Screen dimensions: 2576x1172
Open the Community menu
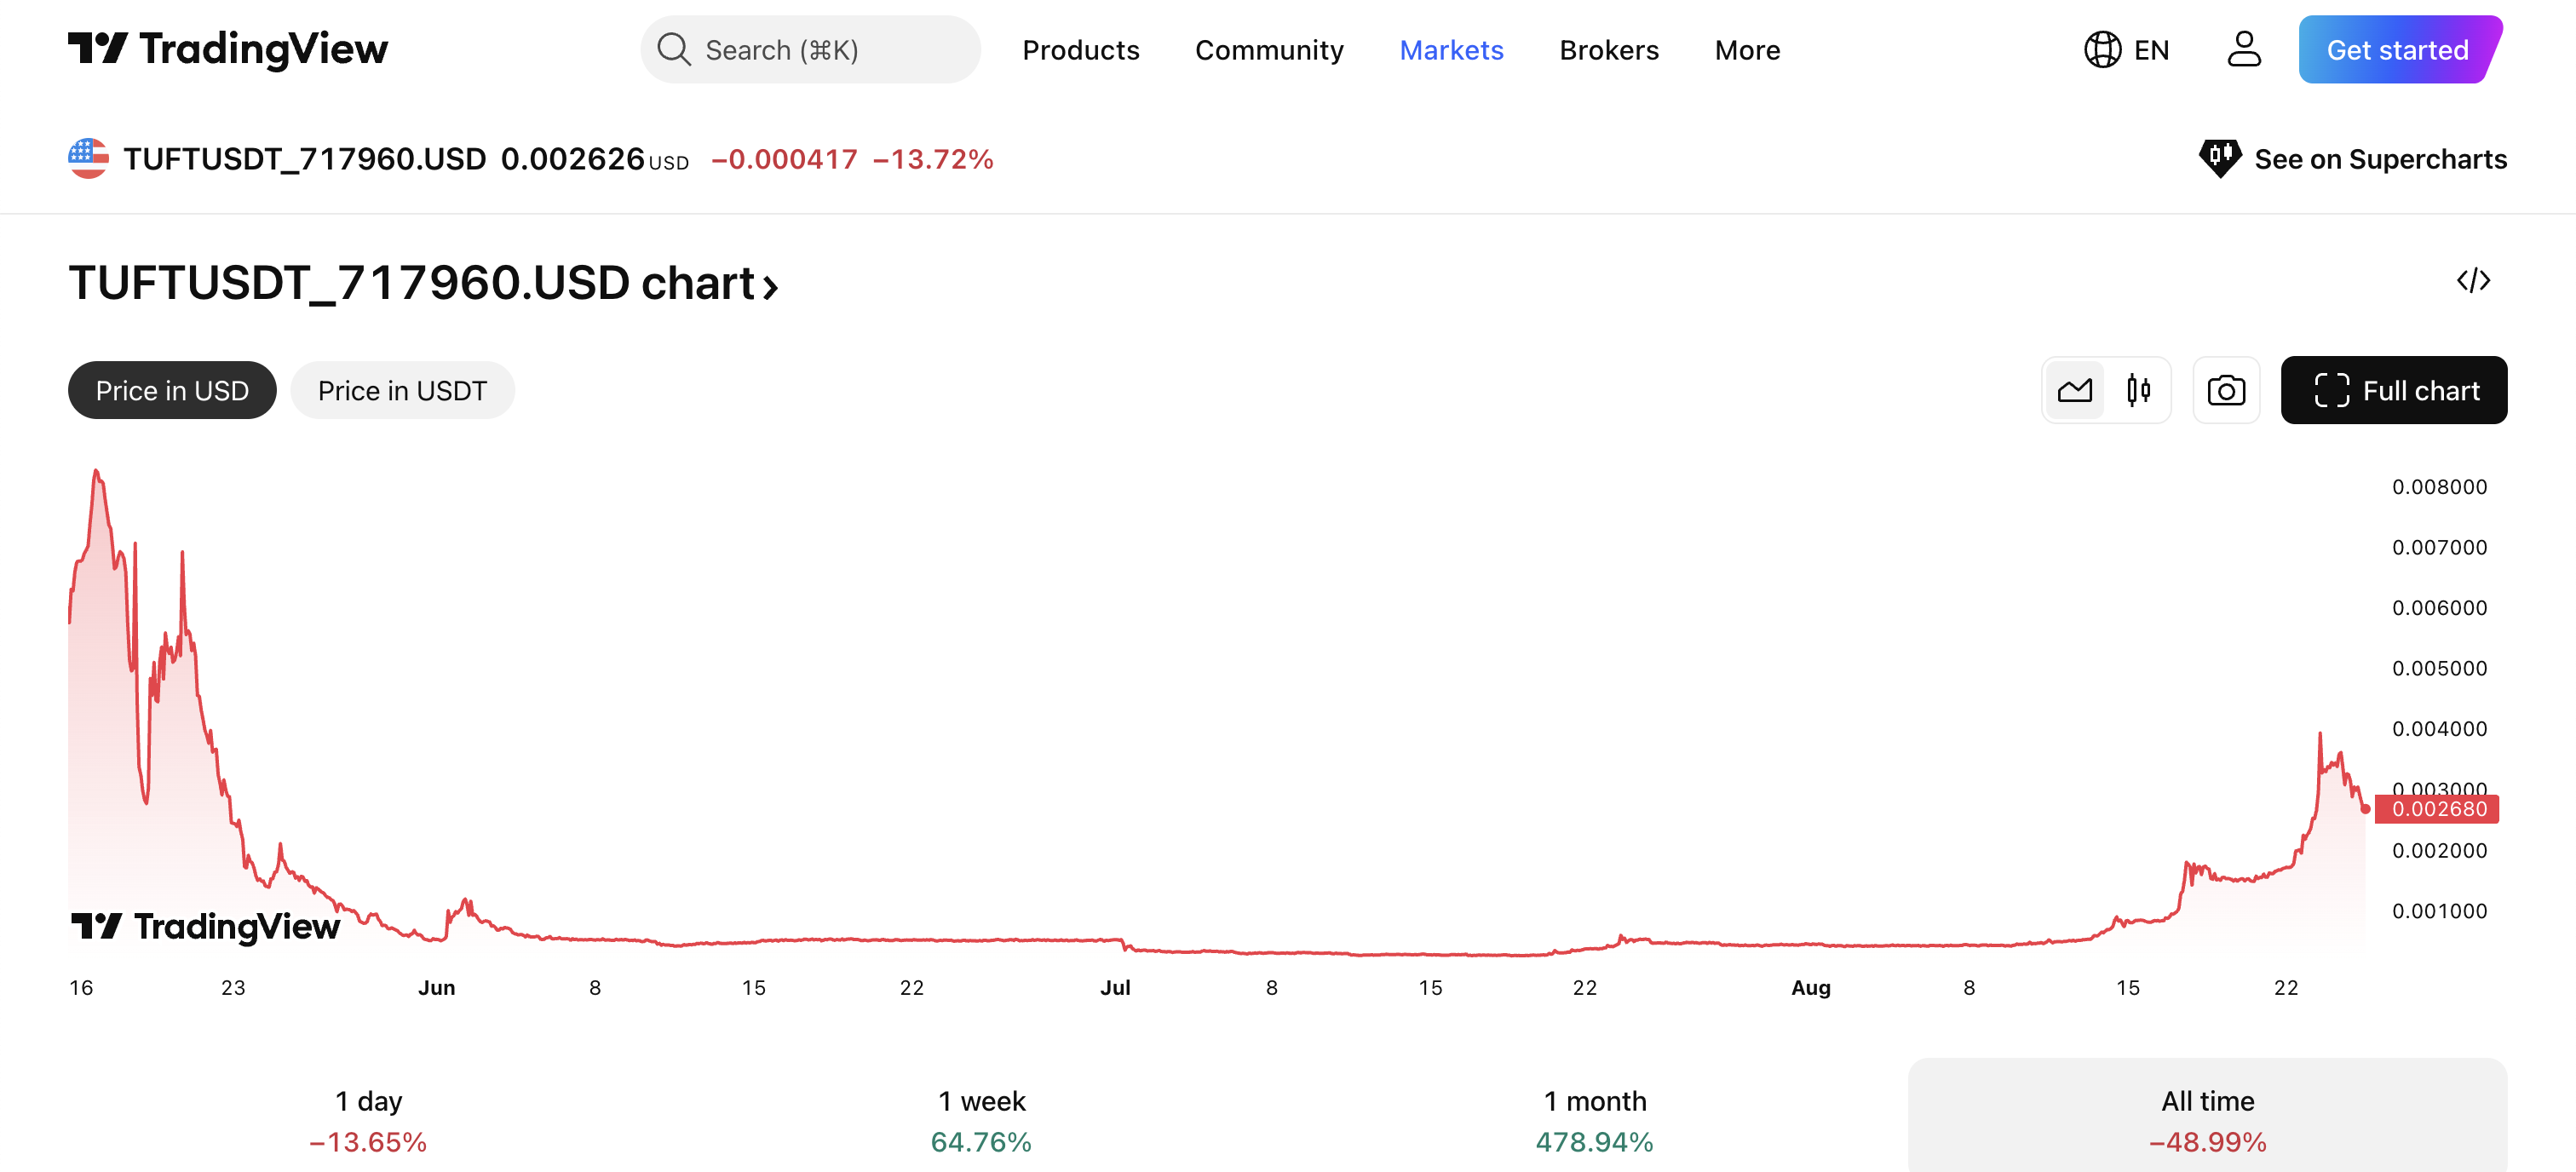point(1270,50)
